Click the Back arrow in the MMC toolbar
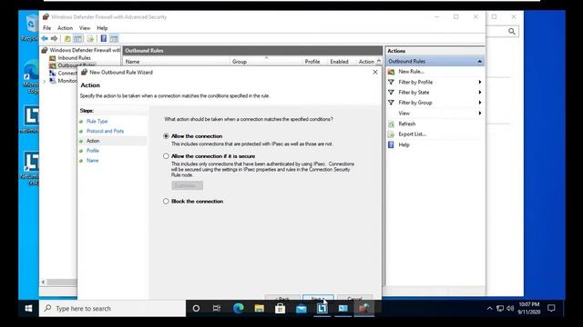583x327 pixels. click(x=45, y=38)
